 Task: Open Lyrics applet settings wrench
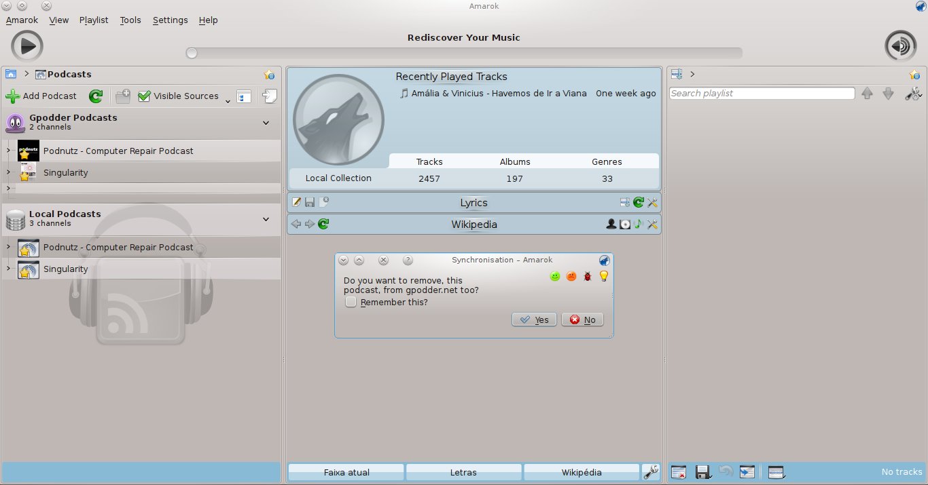click(652, 202)
